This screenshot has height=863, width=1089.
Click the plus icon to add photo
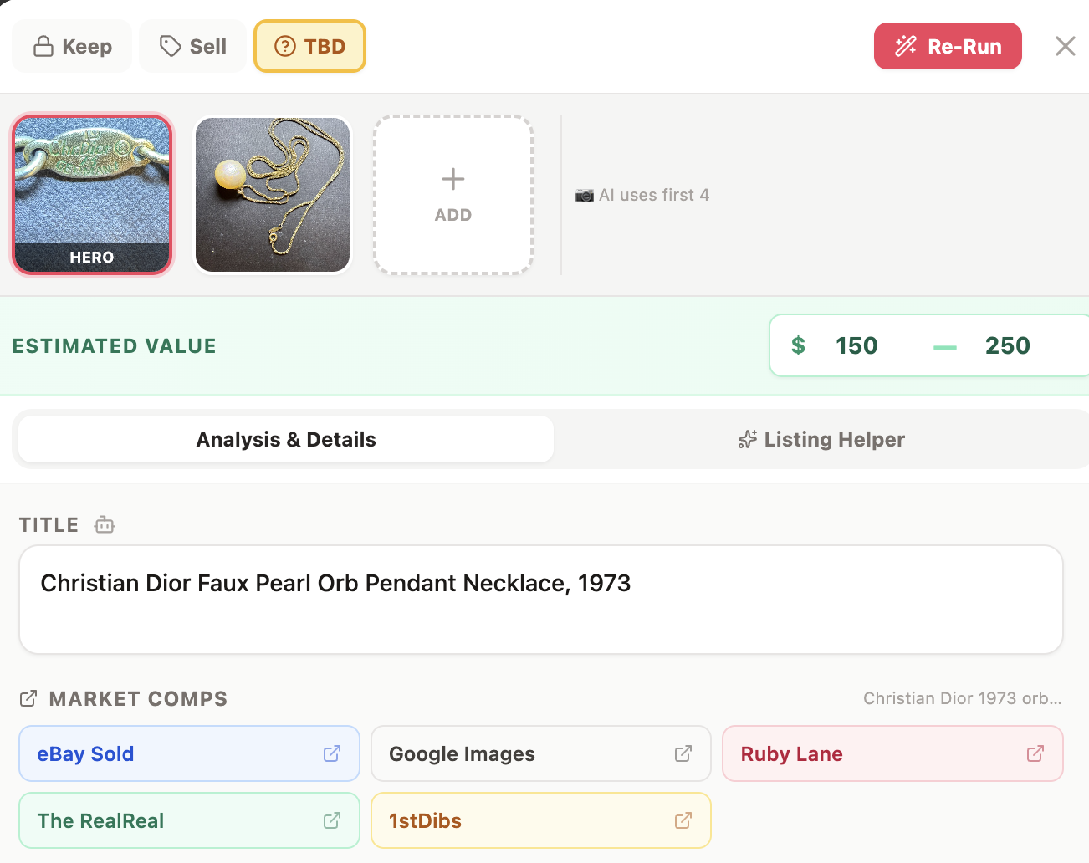click(453, 180)
